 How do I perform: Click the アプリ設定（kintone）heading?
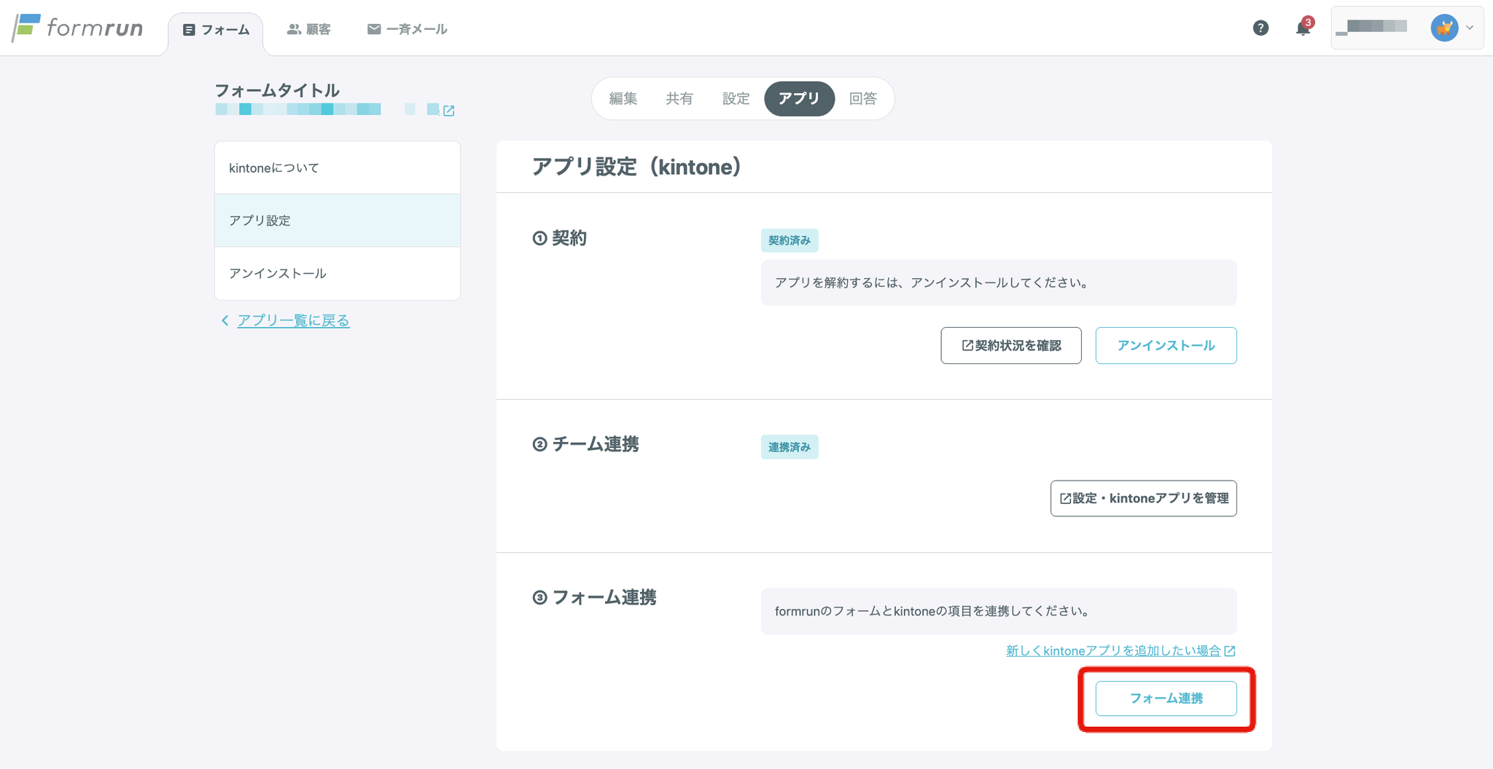pos(636,167)
